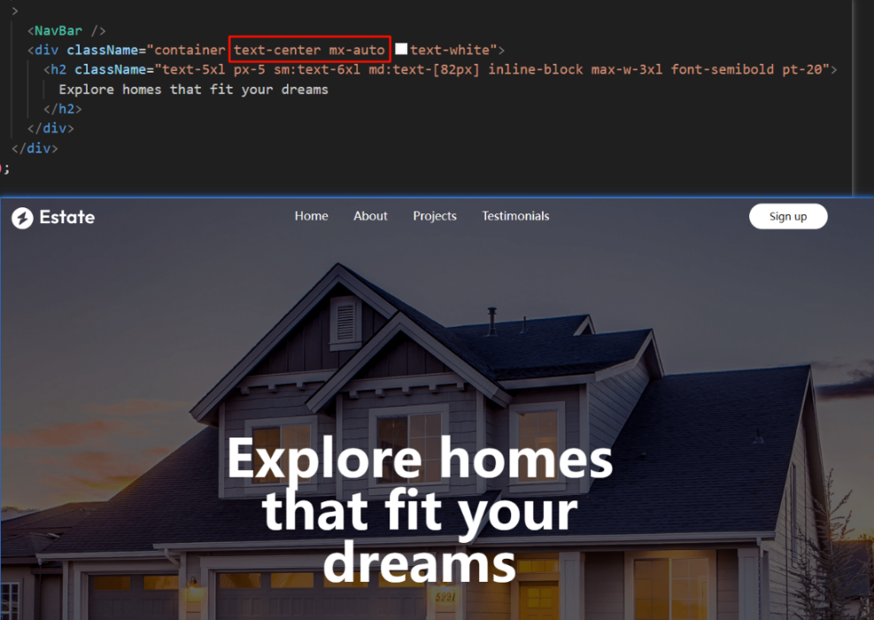The image size is (874, 620).
Task: Click the NavBar component tag in code
Action: coord(58,31)
